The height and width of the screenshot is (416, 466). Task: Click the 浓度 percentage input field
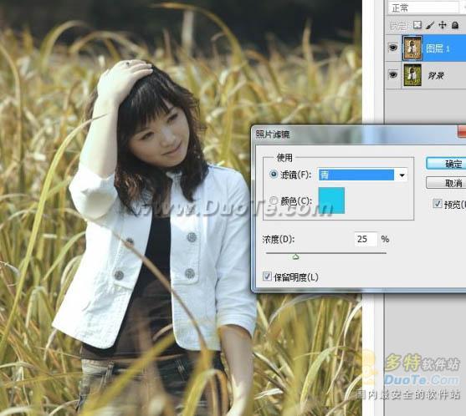pyautogui.click(x=366, y=239)
